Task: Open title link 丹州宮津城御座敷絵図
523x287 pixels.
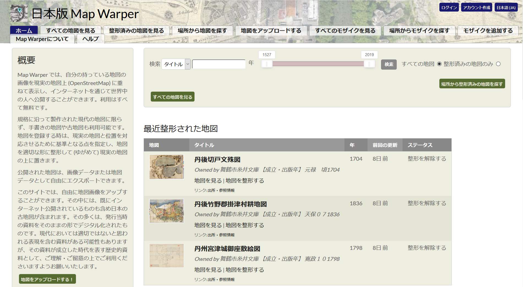Action: click(227, 249)
